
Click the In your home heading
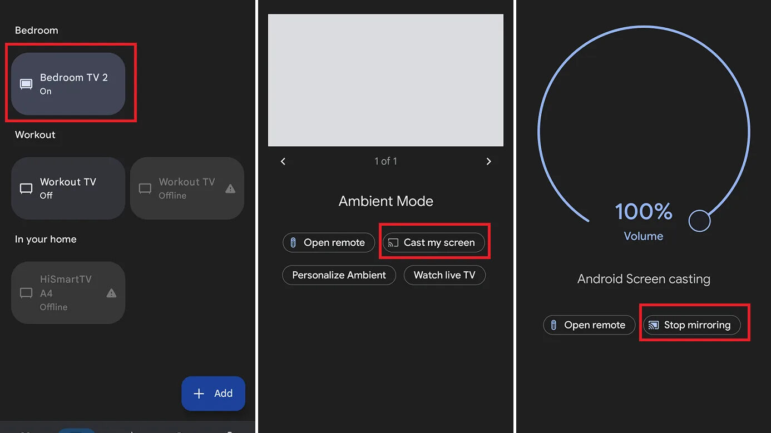[x=46, y=239]
